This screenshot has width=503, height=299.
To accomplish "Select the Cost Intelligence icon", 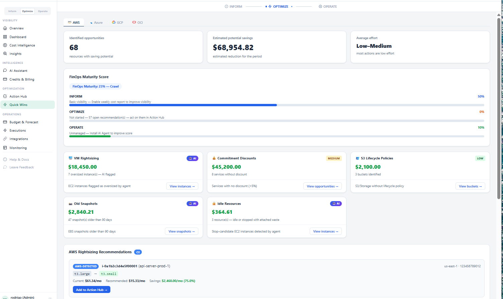I will [x=5, y=45].
